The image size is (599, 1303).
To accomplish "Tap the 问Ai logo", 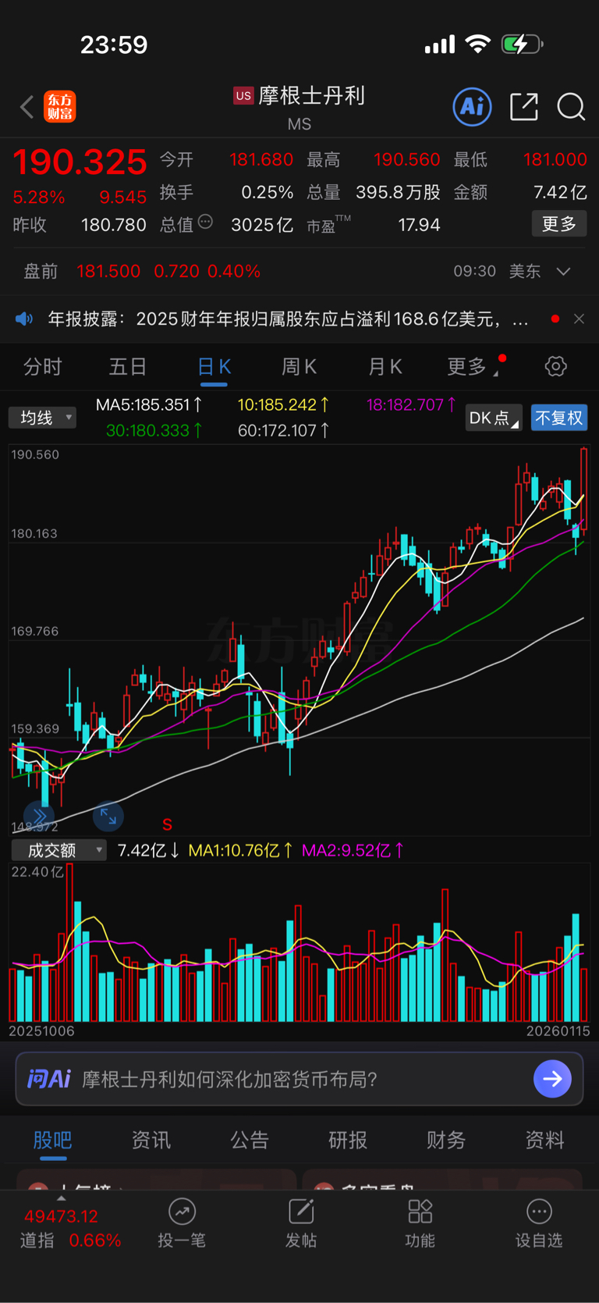I will click(48, 1079).
